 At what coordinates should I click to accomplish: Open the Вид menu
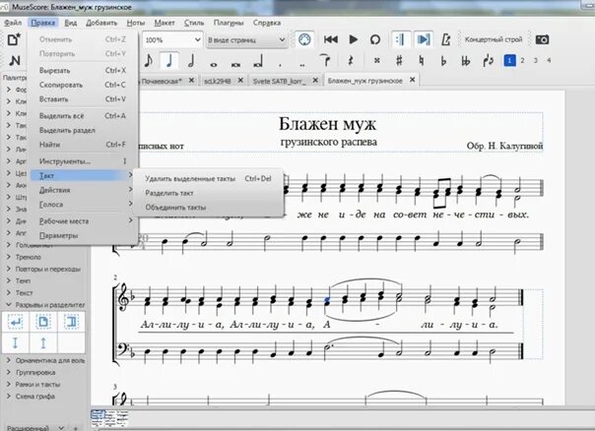71,23
